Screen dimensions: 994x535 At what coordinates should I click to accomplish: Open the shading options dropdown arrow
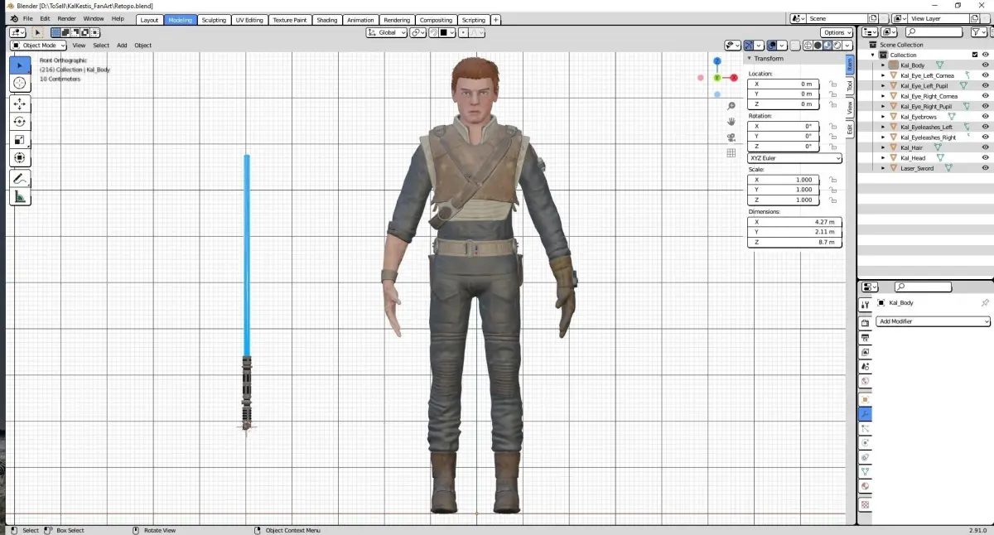847,46
